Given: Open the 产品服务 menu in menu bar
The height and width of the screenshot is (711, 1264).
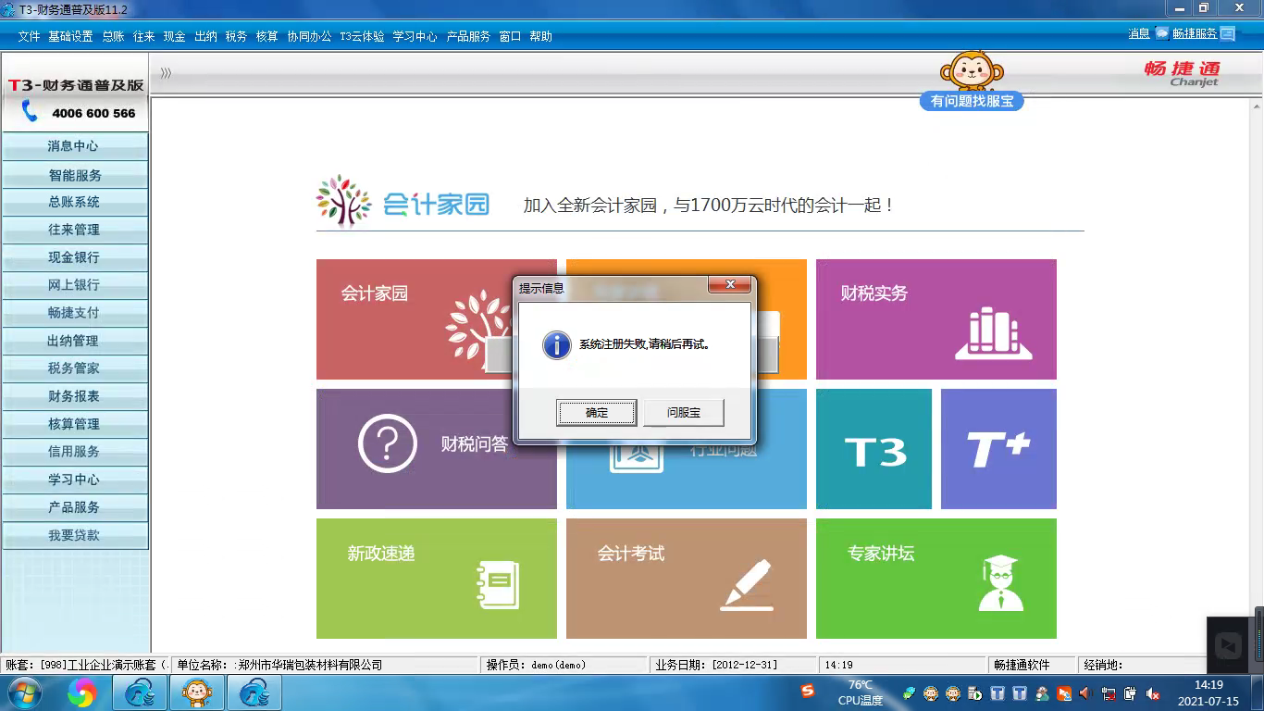Looking at the screenshot, I should [468, 36].
